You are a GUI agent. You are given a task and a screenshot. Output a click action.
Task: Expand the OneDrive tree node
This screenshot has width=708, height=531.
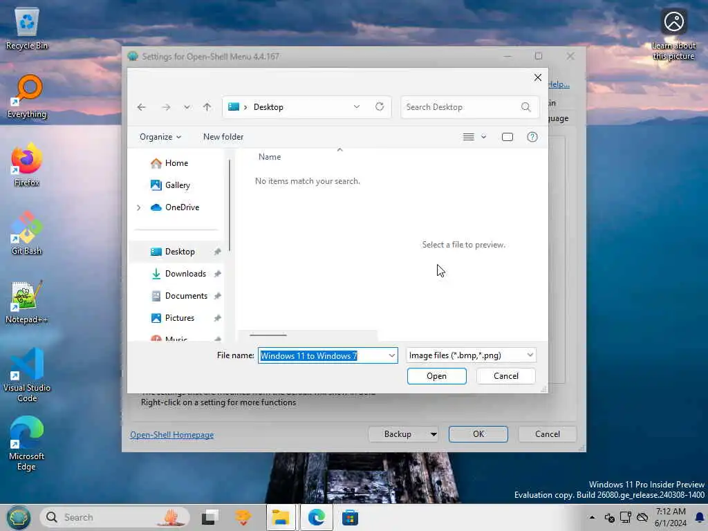138,207
